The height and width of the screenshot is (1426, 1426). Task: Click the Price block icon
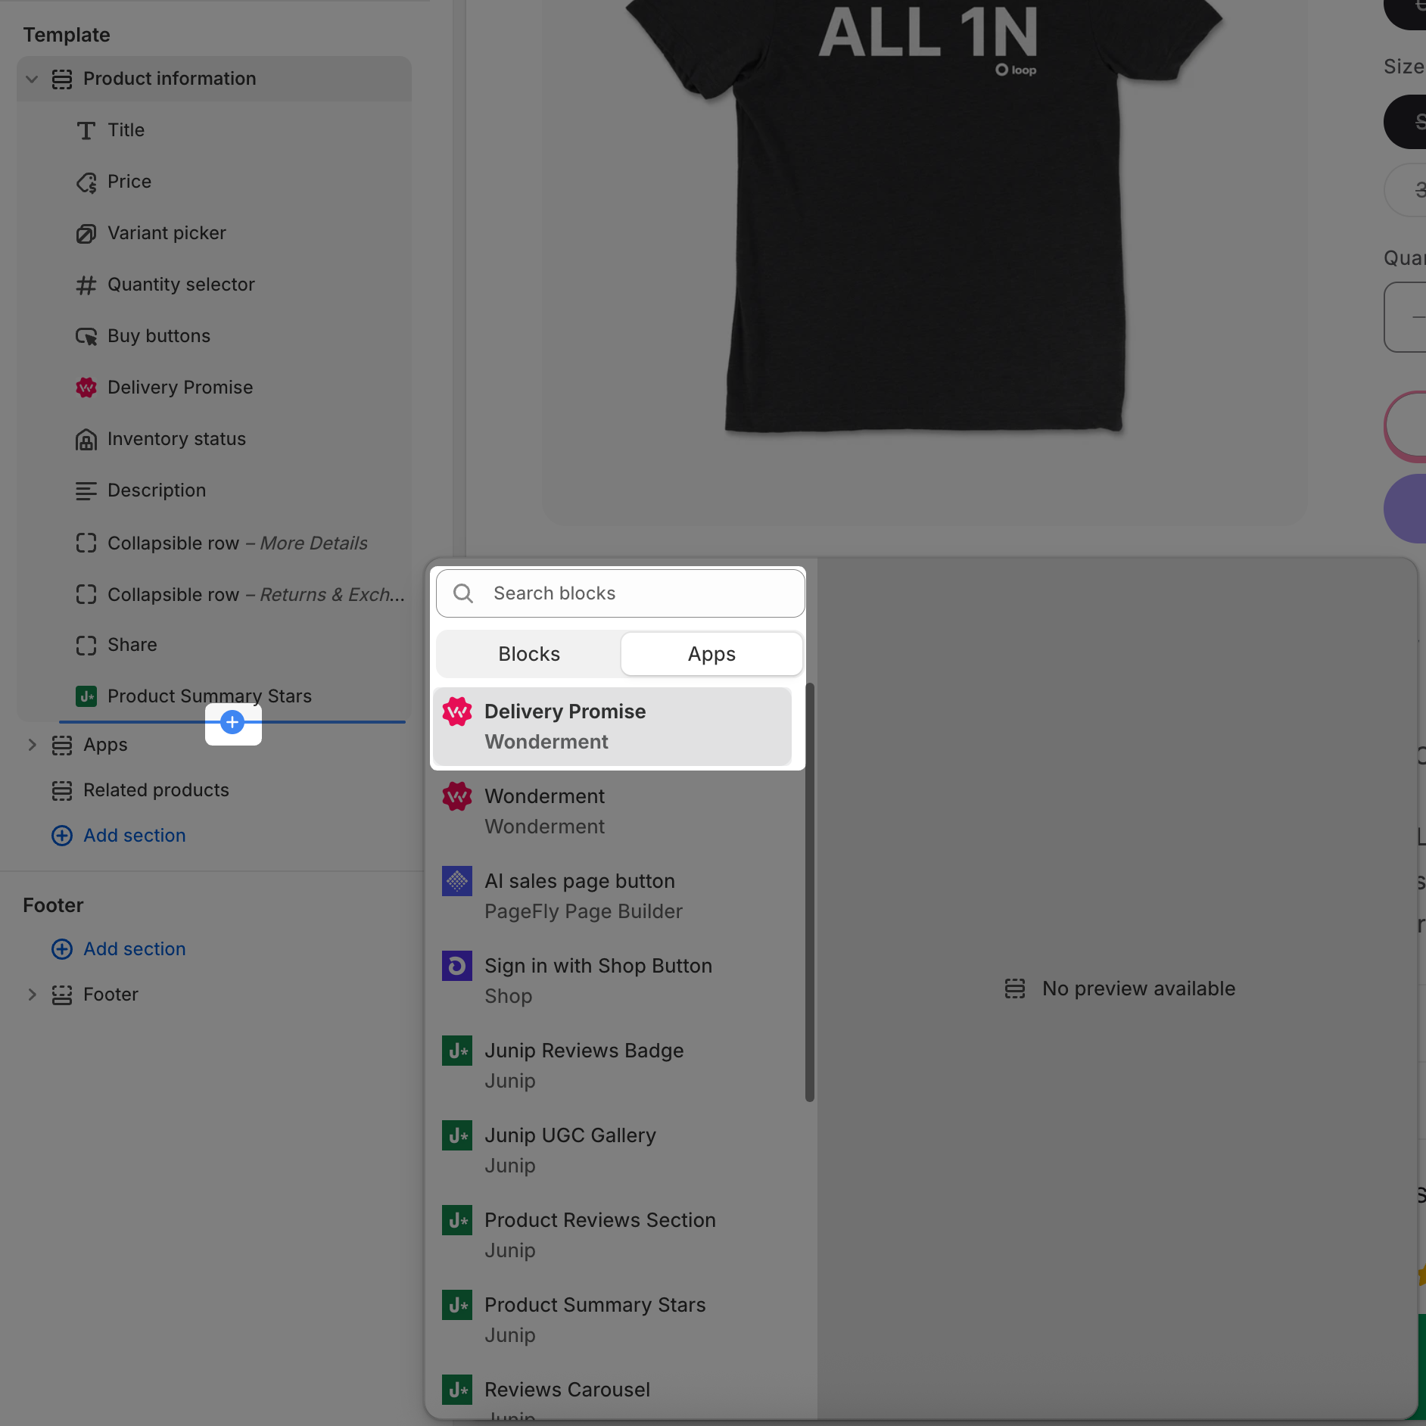point(86,182)
